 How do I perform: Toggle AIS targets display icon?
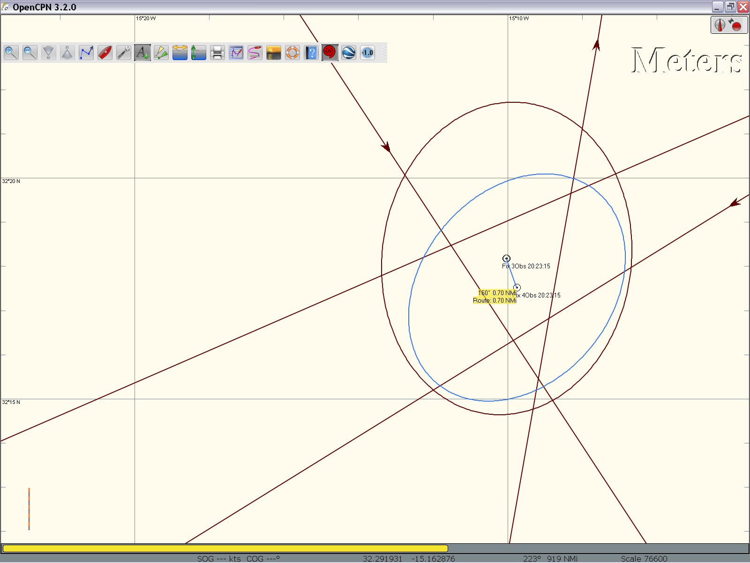tap(161, 53)
